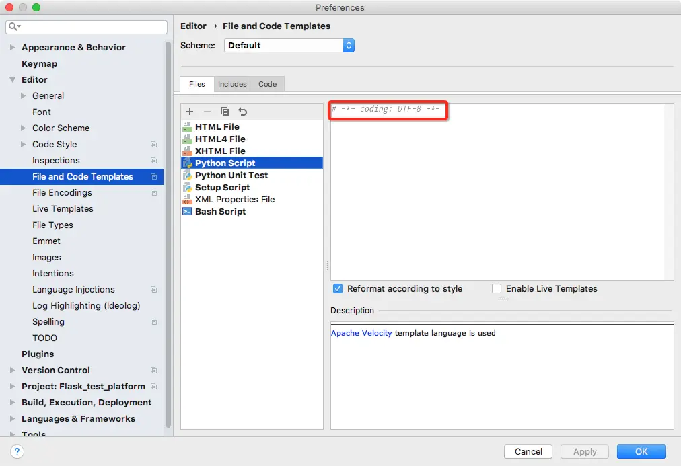The height and width of the screenshot is (466, 681).
Task: Follow the Apache Velocity link
Action: (x=361, y=333)
